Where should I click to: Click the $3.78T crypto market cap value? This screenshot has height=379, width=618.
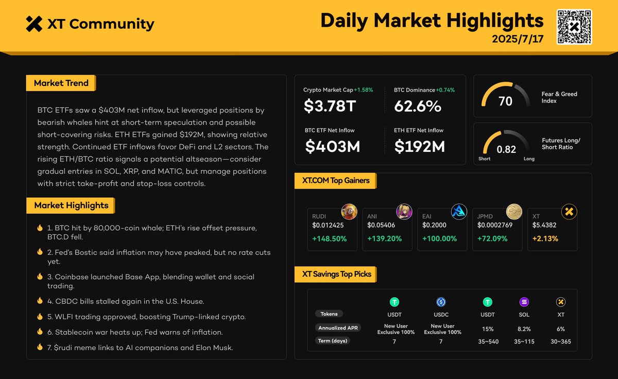pyautogui.click(x=330, y=106)
